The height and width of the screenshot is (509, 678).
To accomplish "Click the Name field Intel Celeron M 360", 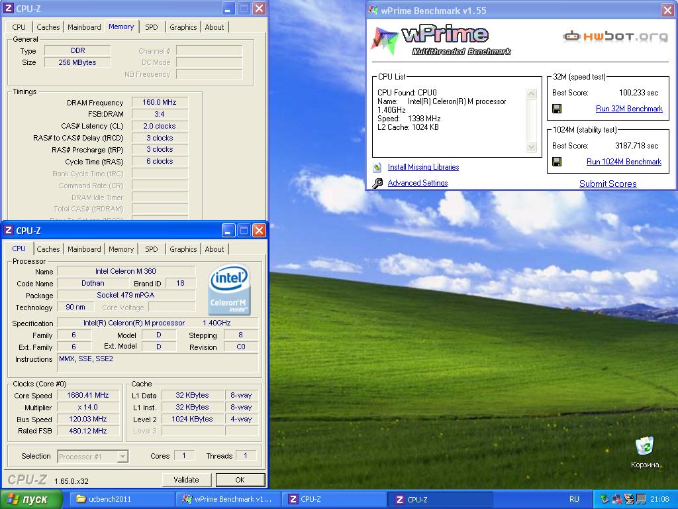I will click(x=126, y=271).
